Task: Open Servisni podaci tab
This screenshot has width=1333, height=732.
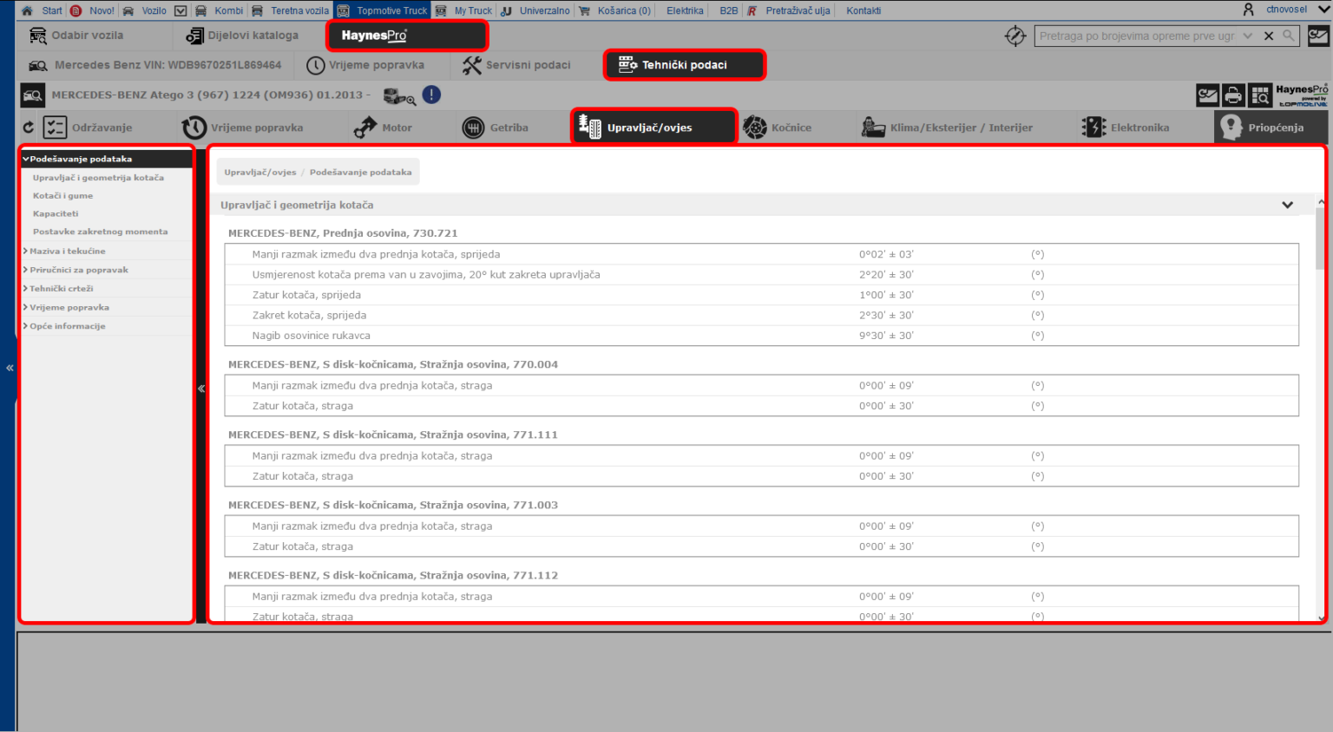Action: click(x=516, y=65)
